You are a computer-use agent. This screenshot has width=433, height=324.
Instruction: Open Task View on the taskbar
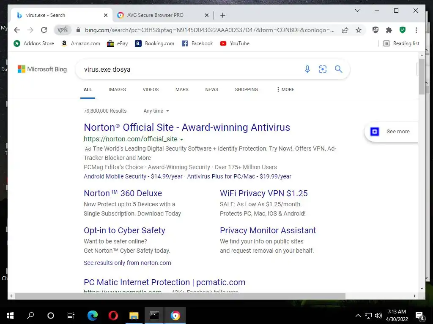71,316
